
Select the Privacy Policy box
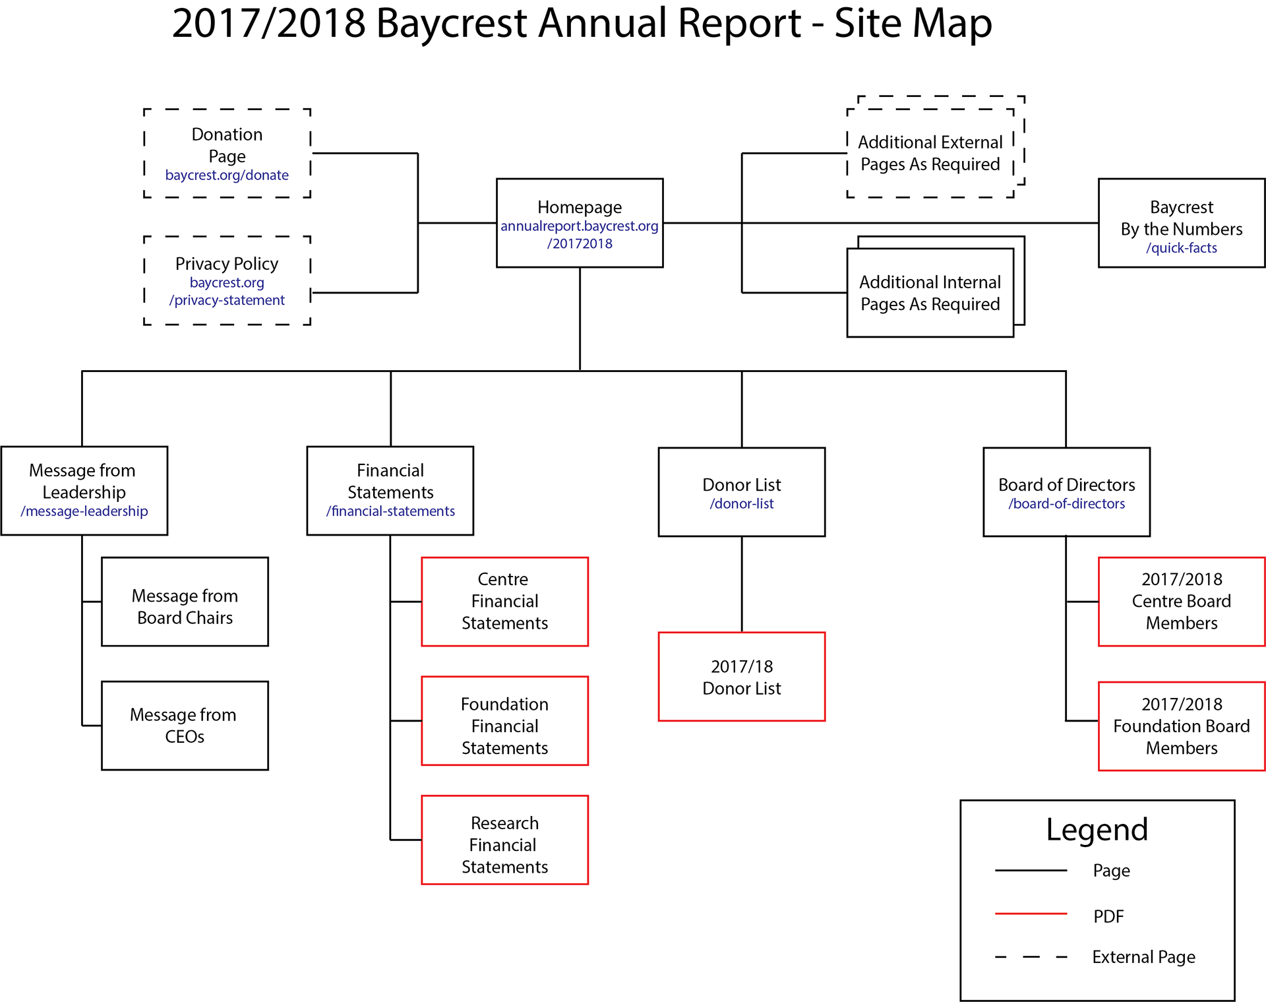[x=227, y=280]
